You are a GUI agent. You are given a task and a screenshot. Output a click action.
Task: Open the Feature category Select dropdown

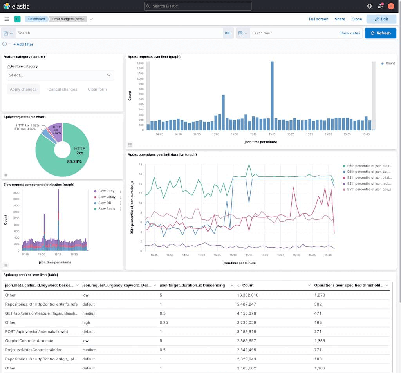(60, 75)
